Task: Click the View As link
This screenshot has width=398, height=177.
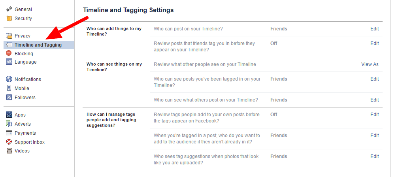Action: tap(370, 64)
